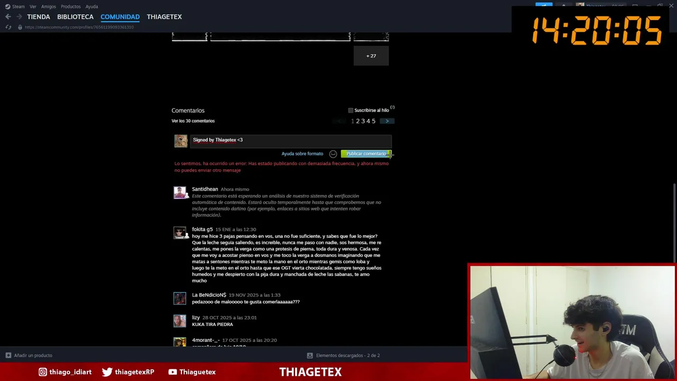Click the previous comments page arrow
Screen dimensions: 677x381
[340, 121]
